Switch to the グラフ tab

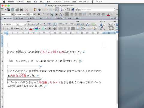[x=49, y=18]
